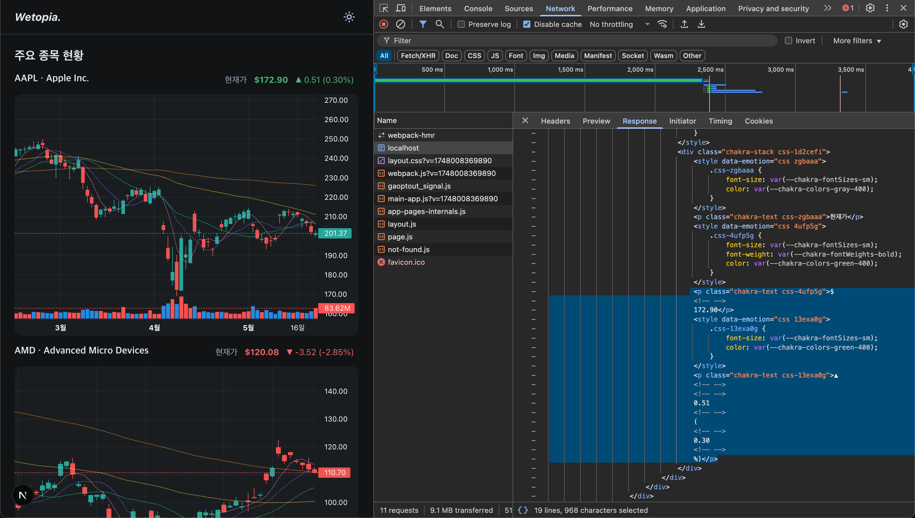Open DevTools three-dot customize menu
915x518 pixels.
click(x=887, y=8)
